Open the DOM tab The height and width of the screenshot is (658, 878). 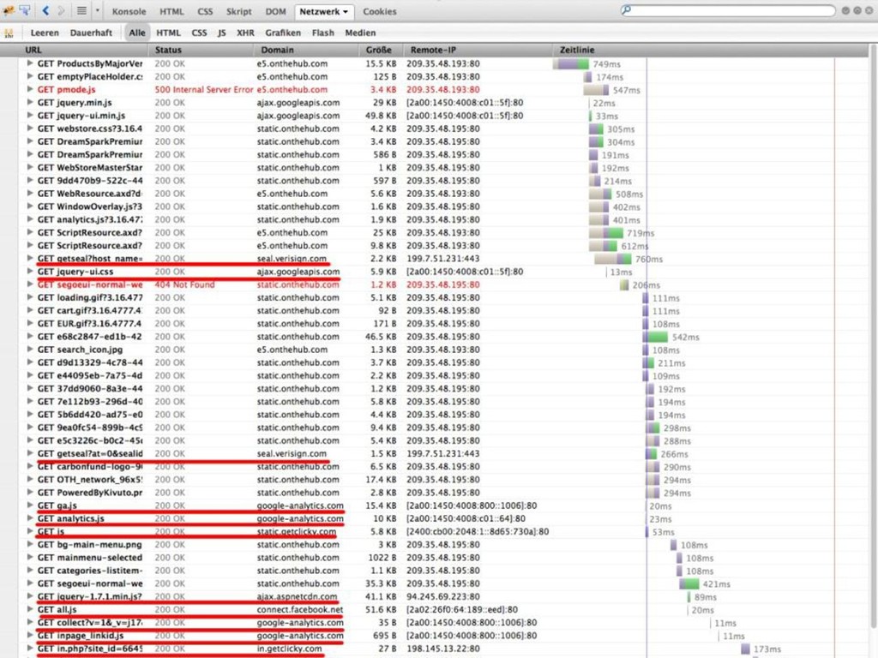pyautogui.click(x=275, y=11)
